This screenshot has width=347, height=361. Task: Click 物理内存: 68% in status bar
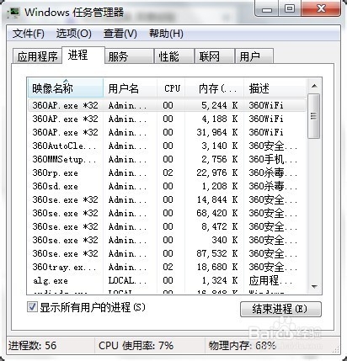pyautogui.click(x=242, y=345)
